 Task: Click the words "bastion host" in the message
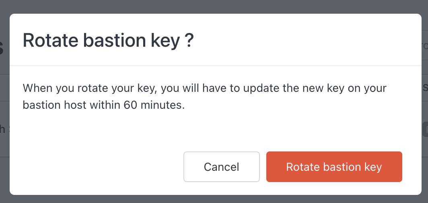pyautogui.click(x=55, y=105)
